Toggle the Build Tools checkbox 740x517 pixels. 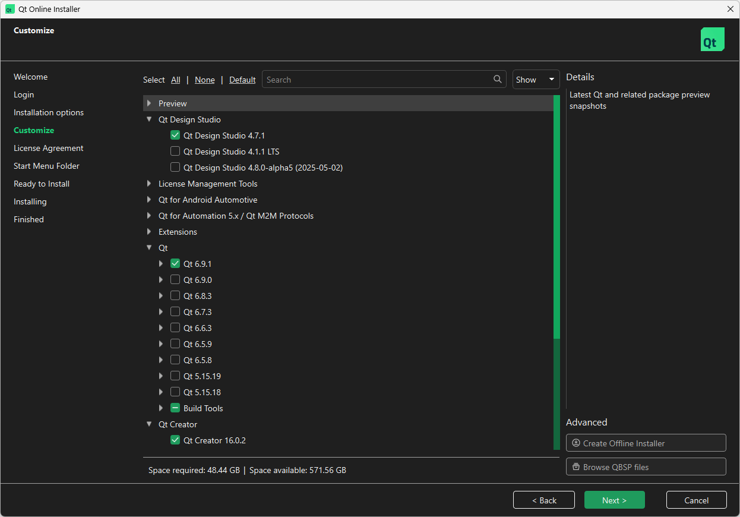(175, 408)
